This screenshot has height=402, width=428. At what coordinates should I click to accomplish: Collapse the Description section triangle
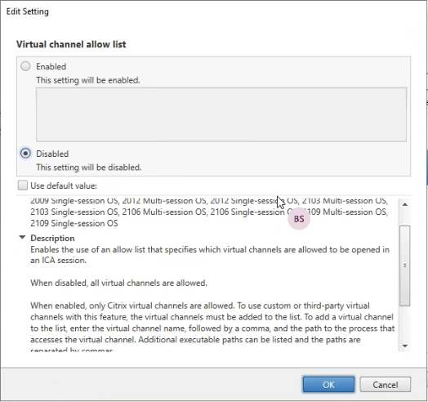pos(22,238)
